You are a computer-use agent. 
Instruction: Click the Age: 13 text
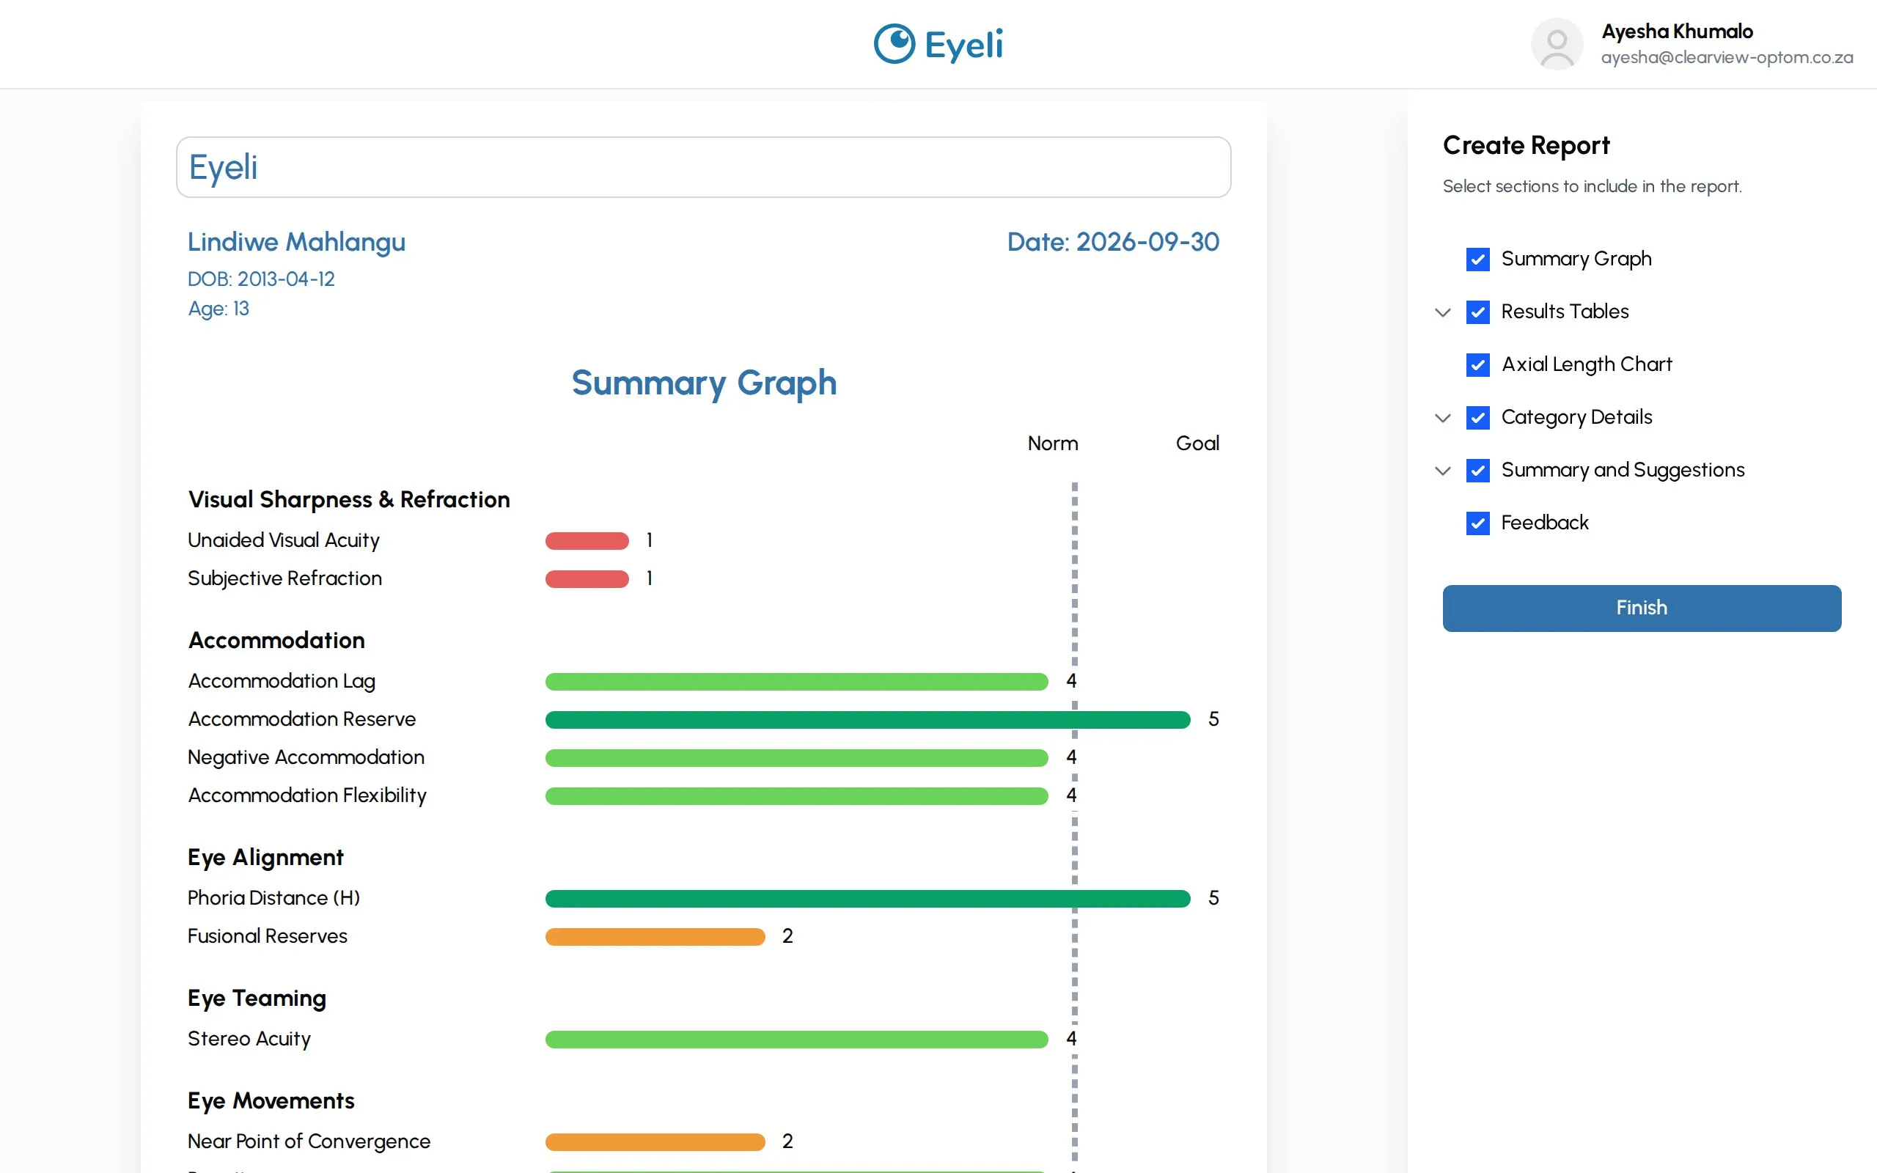(218, 309)
